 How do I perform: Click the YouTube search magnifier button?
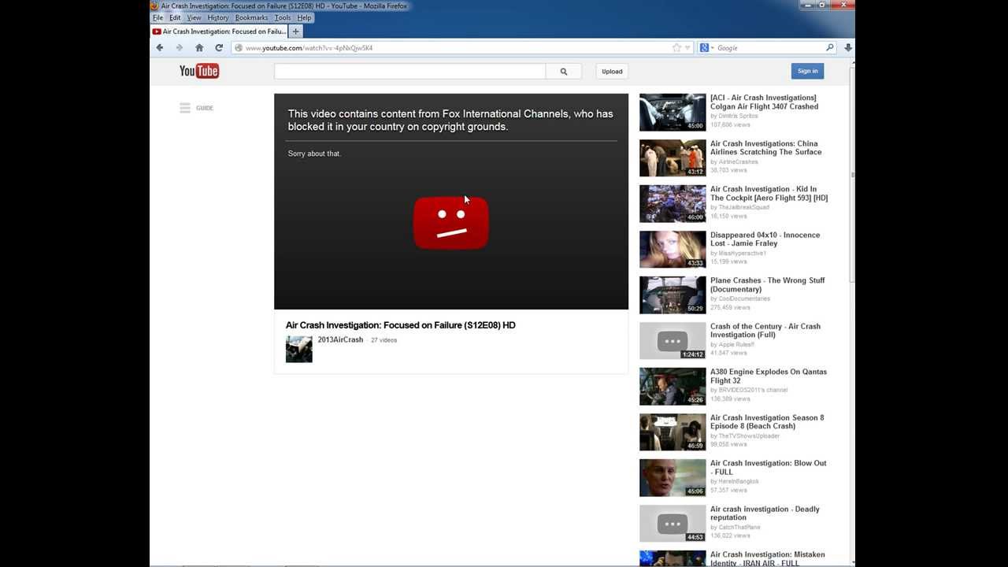(x=564, y=72)
